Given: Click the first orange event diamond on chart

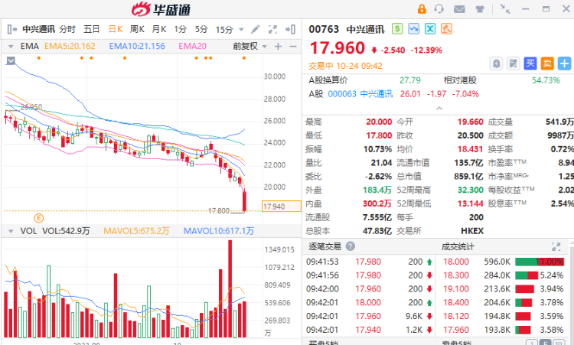Looking at the screenshot, I should (39, 58).
